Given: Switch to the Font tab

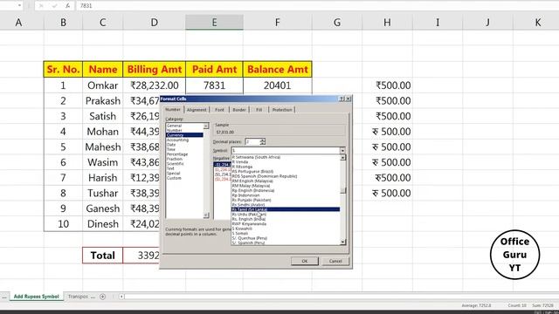Looking at the screenshot, I should click(219, 110).
